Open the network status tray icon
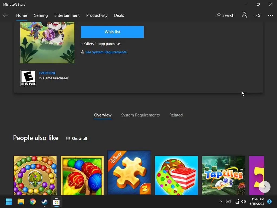 point(237,201)
